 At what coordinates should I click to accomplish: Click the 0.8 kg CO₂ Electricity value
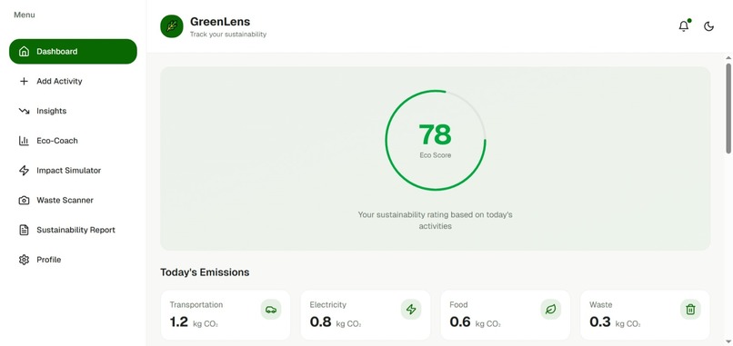pos(336,322)
